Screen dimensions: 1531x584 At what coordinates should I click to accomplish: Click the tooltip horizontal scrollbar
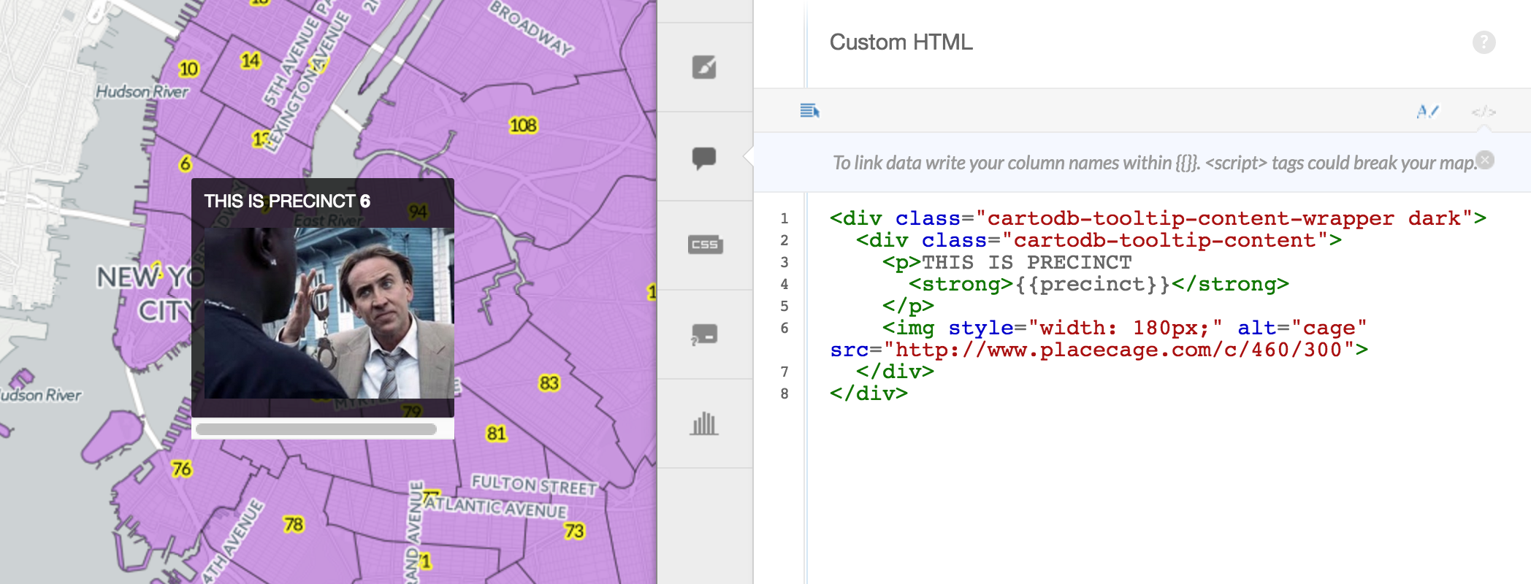pyautogui.click(x=316, y=429)
